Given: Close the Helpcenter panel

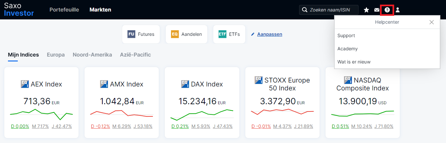Looking at the screenshot, I should (x=431, y=22).
